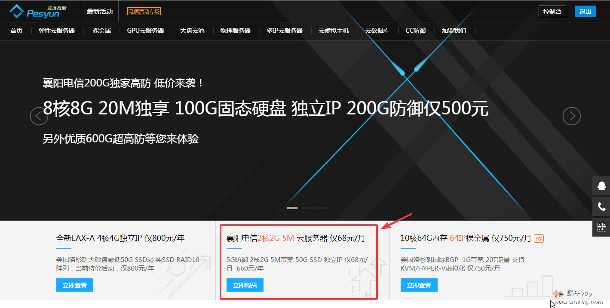Click the Pesyun logo

tap(35, 12)
